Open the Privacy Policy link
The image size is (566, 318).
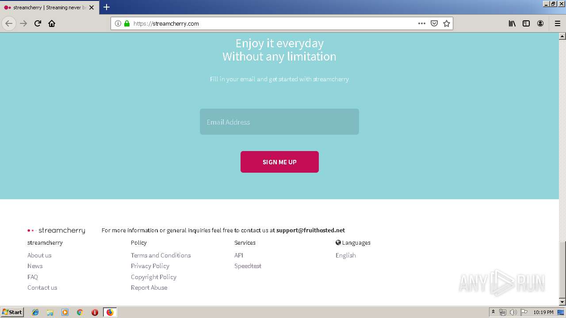point(150,266)
